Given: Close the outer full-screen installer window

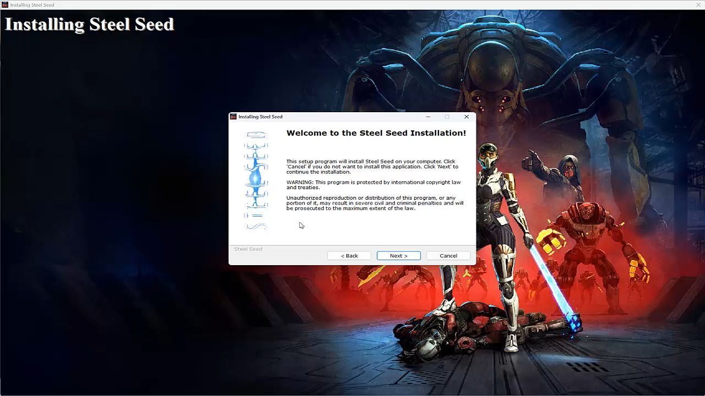Looking at the screenshot, I should point(698,5).
